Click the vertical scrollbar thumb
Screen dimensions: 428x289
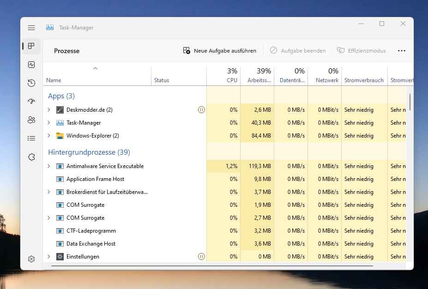coord(410,102)
